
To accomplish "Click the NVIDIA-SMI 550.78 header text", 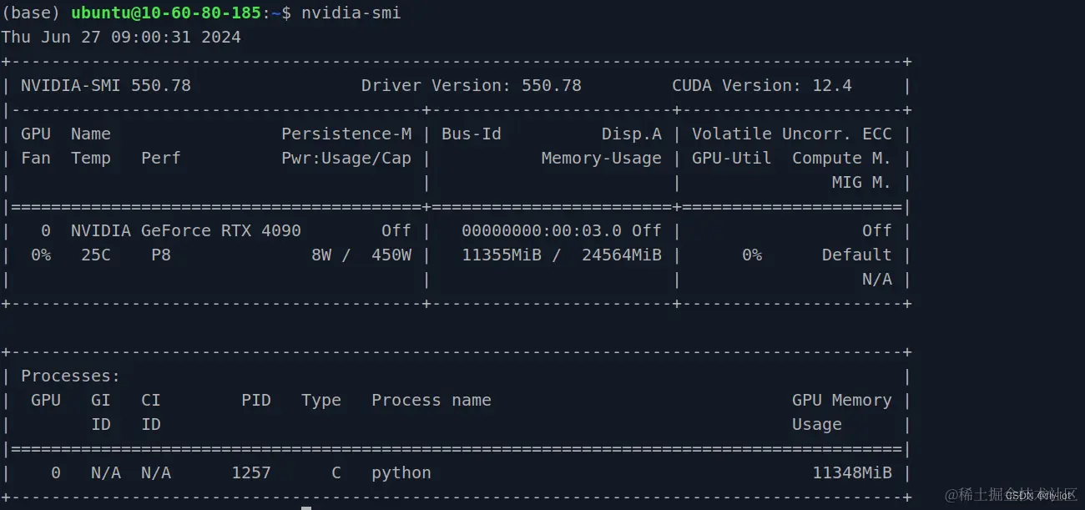I will click(106, 86).
